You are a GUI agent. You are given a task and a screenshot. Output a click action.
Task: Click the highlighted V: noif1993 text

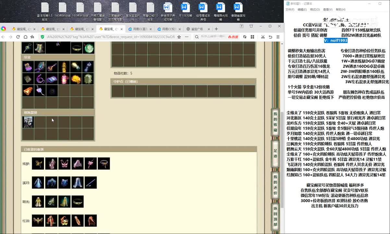click(x=336, y=41)
